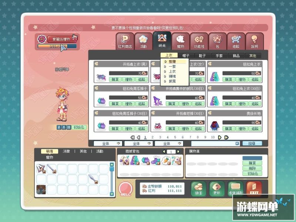This screenshot has width=296, height=222.
Task: Click 刪除 in the 購物車 cart panel
Action: click(252, 168)
